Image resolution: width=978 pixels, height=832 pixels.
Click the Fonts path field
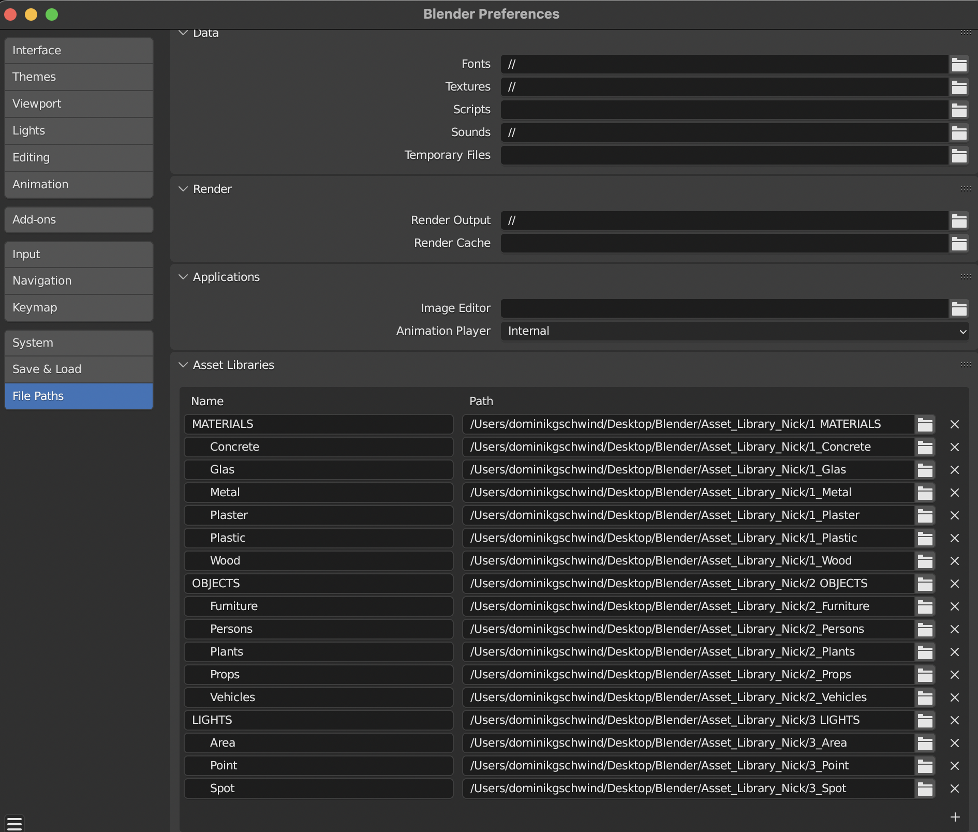[724, 64]
